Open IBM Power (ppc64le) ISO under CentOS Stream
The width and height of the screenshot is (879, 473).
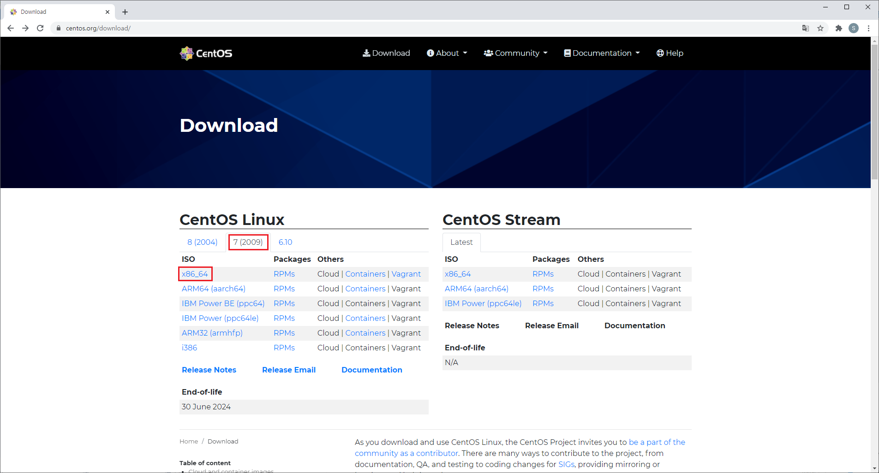pyautogui.click(x=483, y=303)
